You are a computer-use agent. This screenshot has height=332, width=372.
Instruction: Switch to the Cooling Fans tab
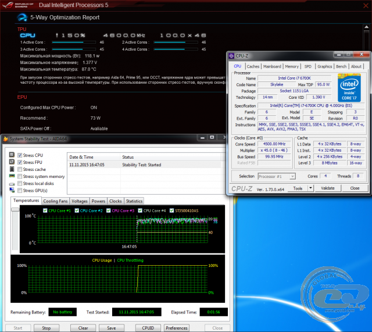[56, 201]
